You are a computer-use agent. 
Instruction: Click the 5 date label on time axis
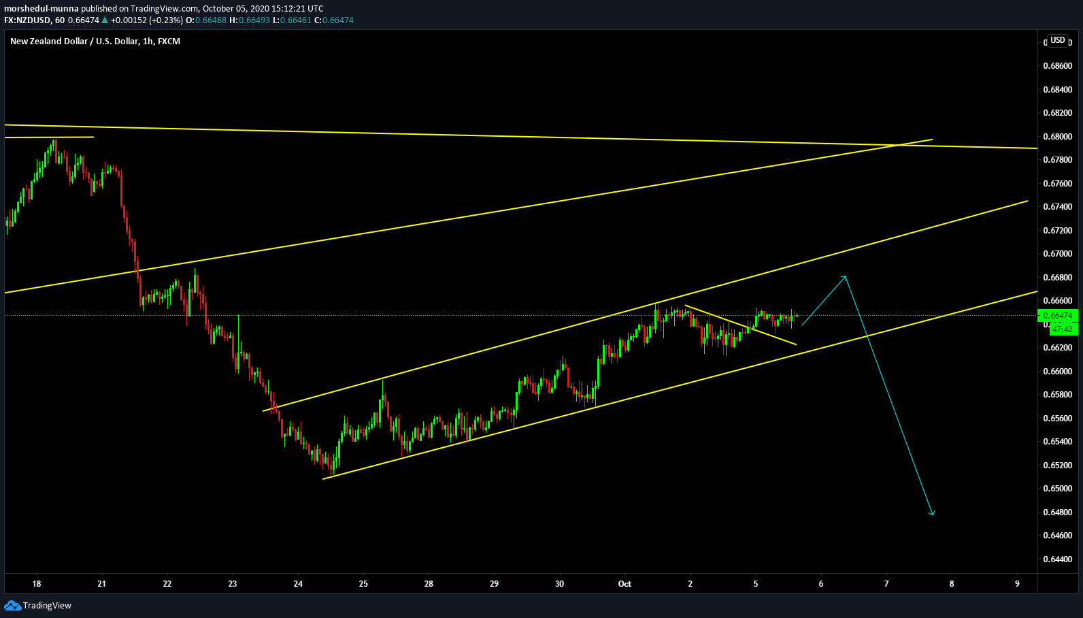point(756,584)
